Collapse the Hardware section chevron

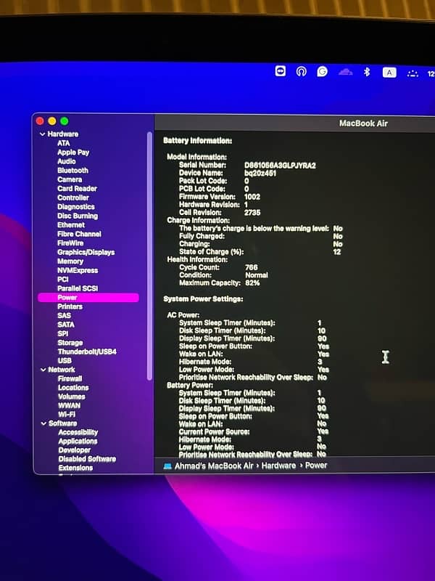click(x=43, y=134)
